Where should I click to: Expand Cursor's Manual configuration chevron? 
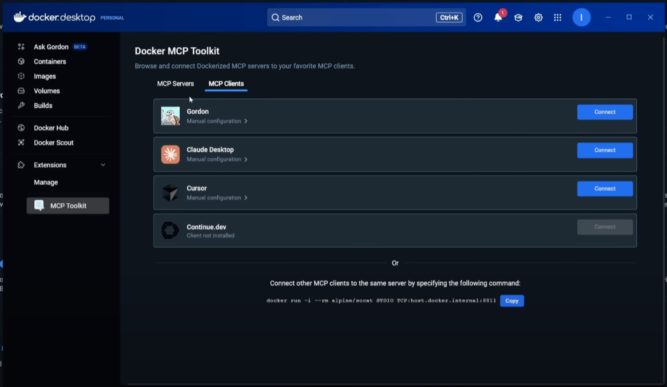click(x=246, y=198)
